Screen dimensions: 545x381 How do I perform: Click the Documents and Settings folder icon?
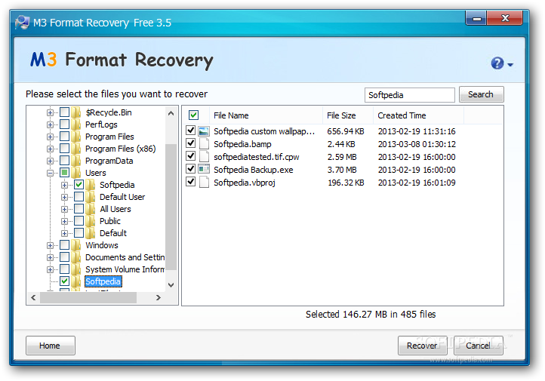point(76,257)
